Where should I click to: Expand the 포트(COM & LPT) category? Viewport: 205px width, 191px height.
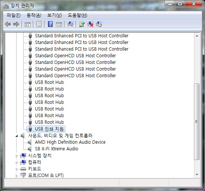click(17, 176)
